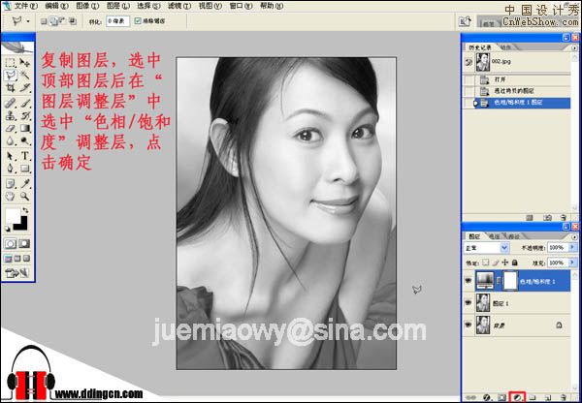Screen dimensions: 582x403
Task: Toggle the anti-alias checkbox
Action: pos(138,21)
